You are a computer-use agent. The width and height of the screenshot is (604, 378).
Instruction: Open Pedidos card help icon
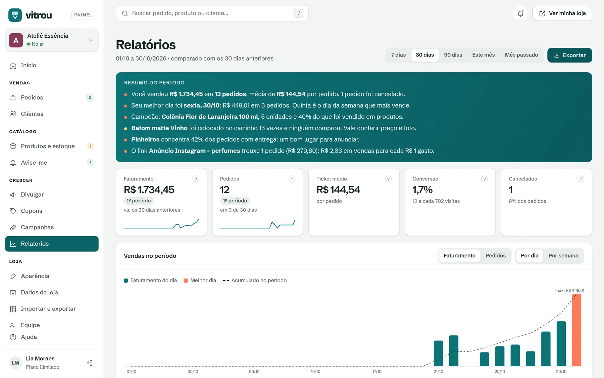tap(292, 179)
